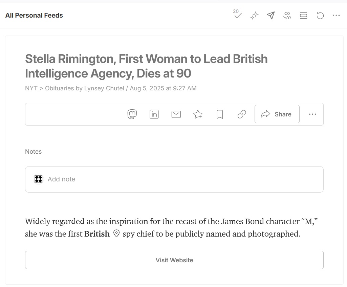
Task: Send the article by email
Action: tap(176, 114)
